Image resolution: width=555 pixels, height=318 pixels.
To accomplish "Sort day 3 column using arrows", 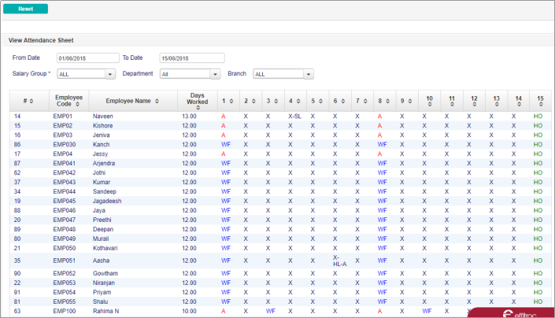I will point(276,102).
